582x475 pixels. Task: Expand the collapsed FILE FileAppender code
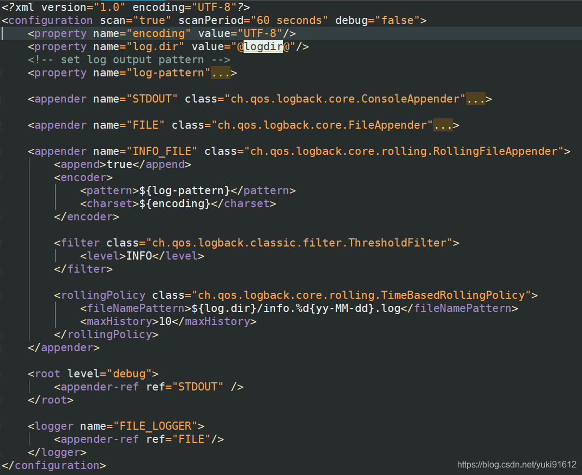tap(442, 125)
